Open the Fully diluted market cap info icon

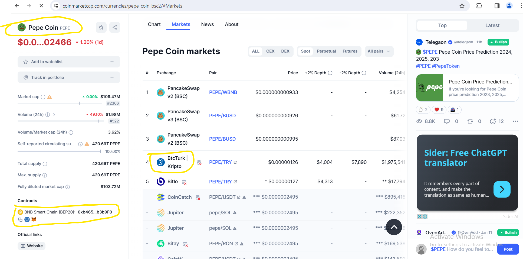[x=68, y=187]
